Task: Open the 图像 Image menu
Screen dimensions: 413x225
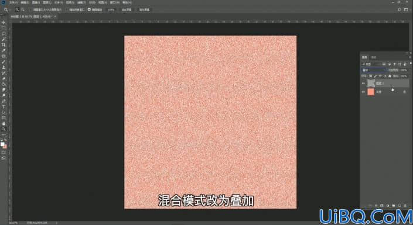Action: point(36,2)
